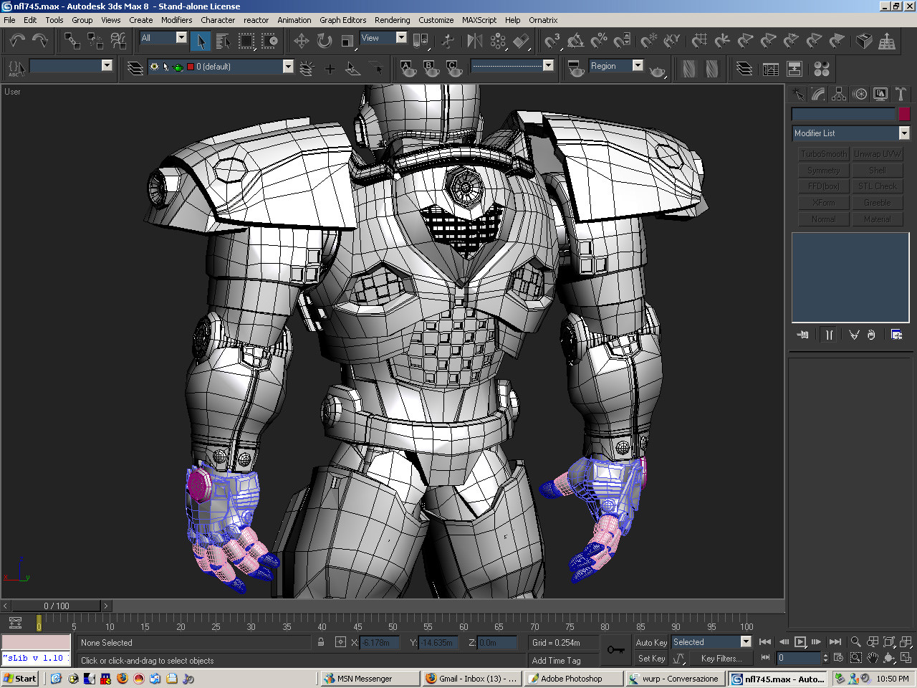Click the Mirror tool icon
The width and height of the screenshot is (917, 688).
point(474,41)
